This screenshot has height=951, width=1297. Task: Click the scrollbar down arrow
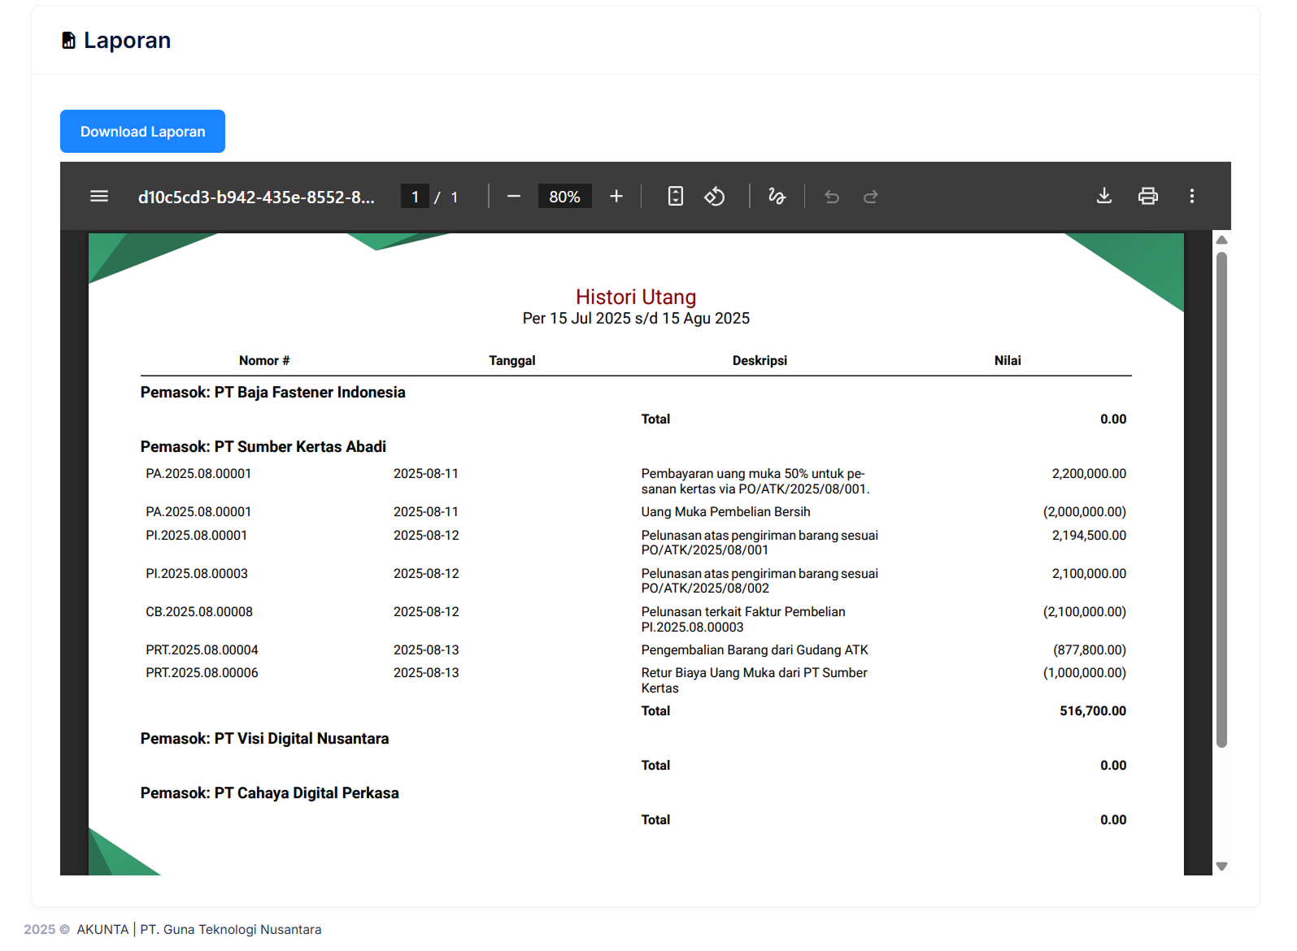[1221, 866]
